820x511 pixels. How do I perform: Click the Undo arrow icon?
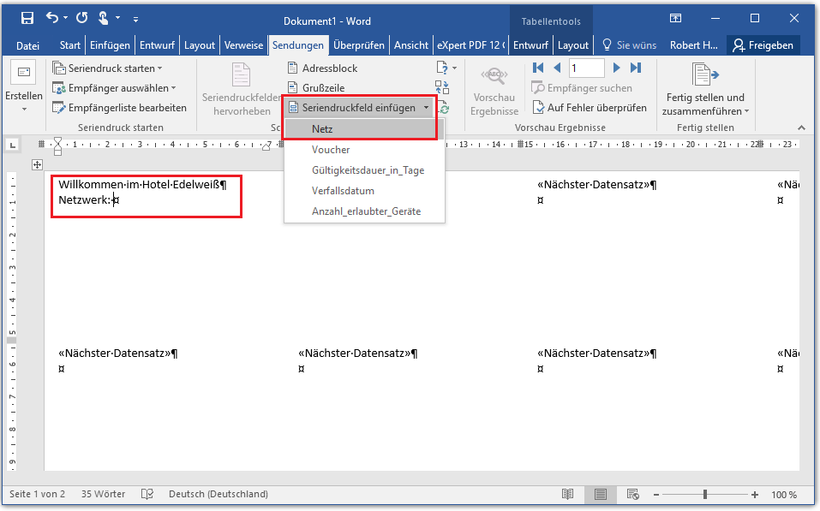click(x=52, y=18)
